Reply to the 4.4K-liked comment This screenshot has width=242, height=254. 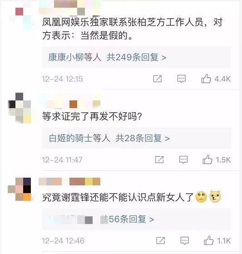pos(181,79)
